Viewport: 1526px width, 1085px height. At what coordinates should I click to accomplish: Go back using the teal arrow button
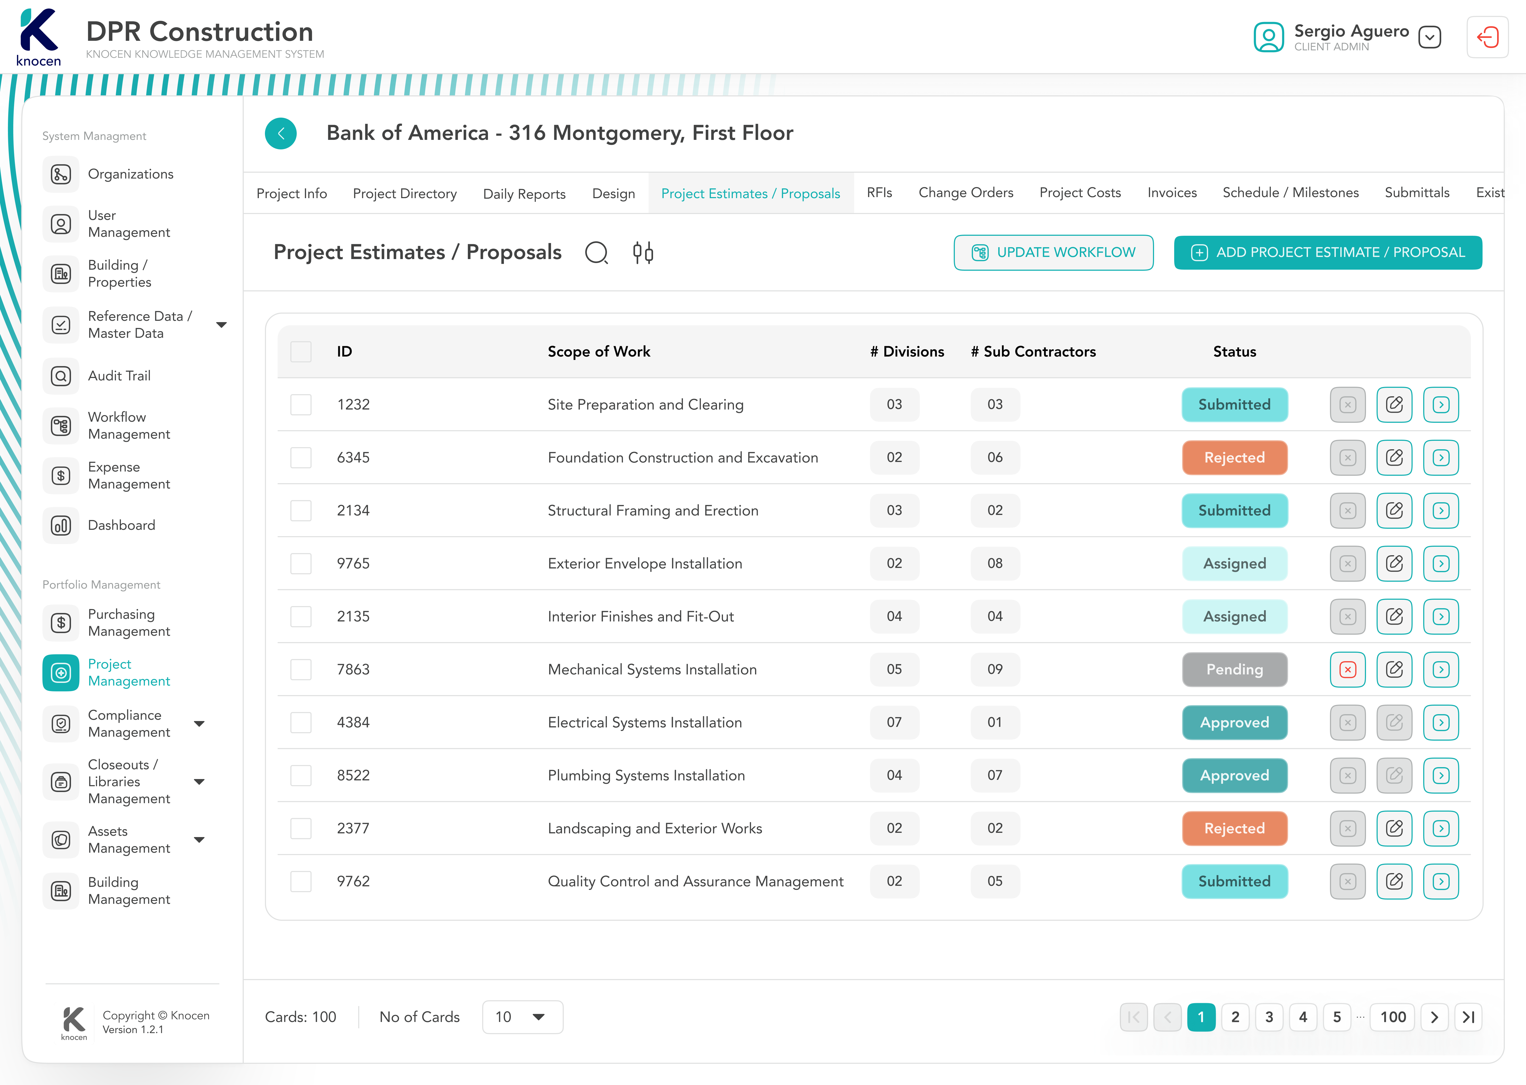[x=281, y=133]
